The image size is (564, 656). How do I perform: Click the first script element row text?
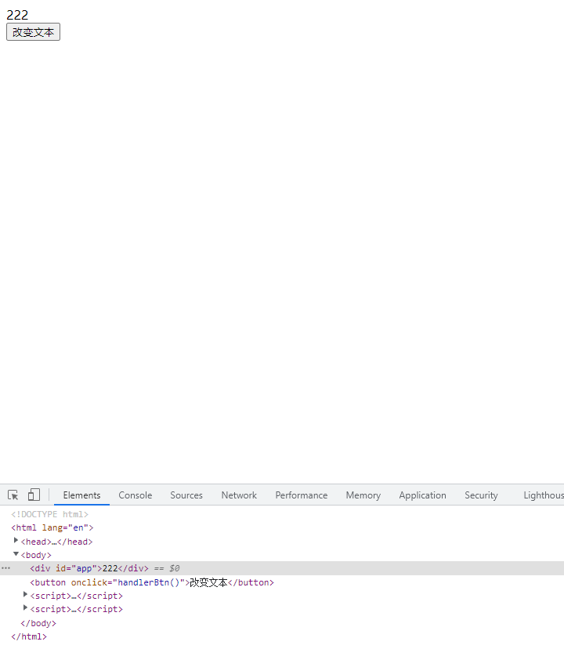click(x=77, y=596)
